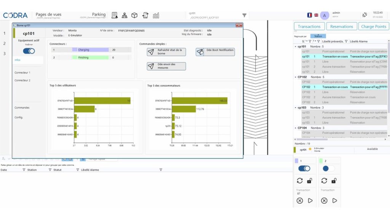This screenshot has width=390, height=219.
Task: Enable connector 2 switch in side panel
Action: coord(328,168)
